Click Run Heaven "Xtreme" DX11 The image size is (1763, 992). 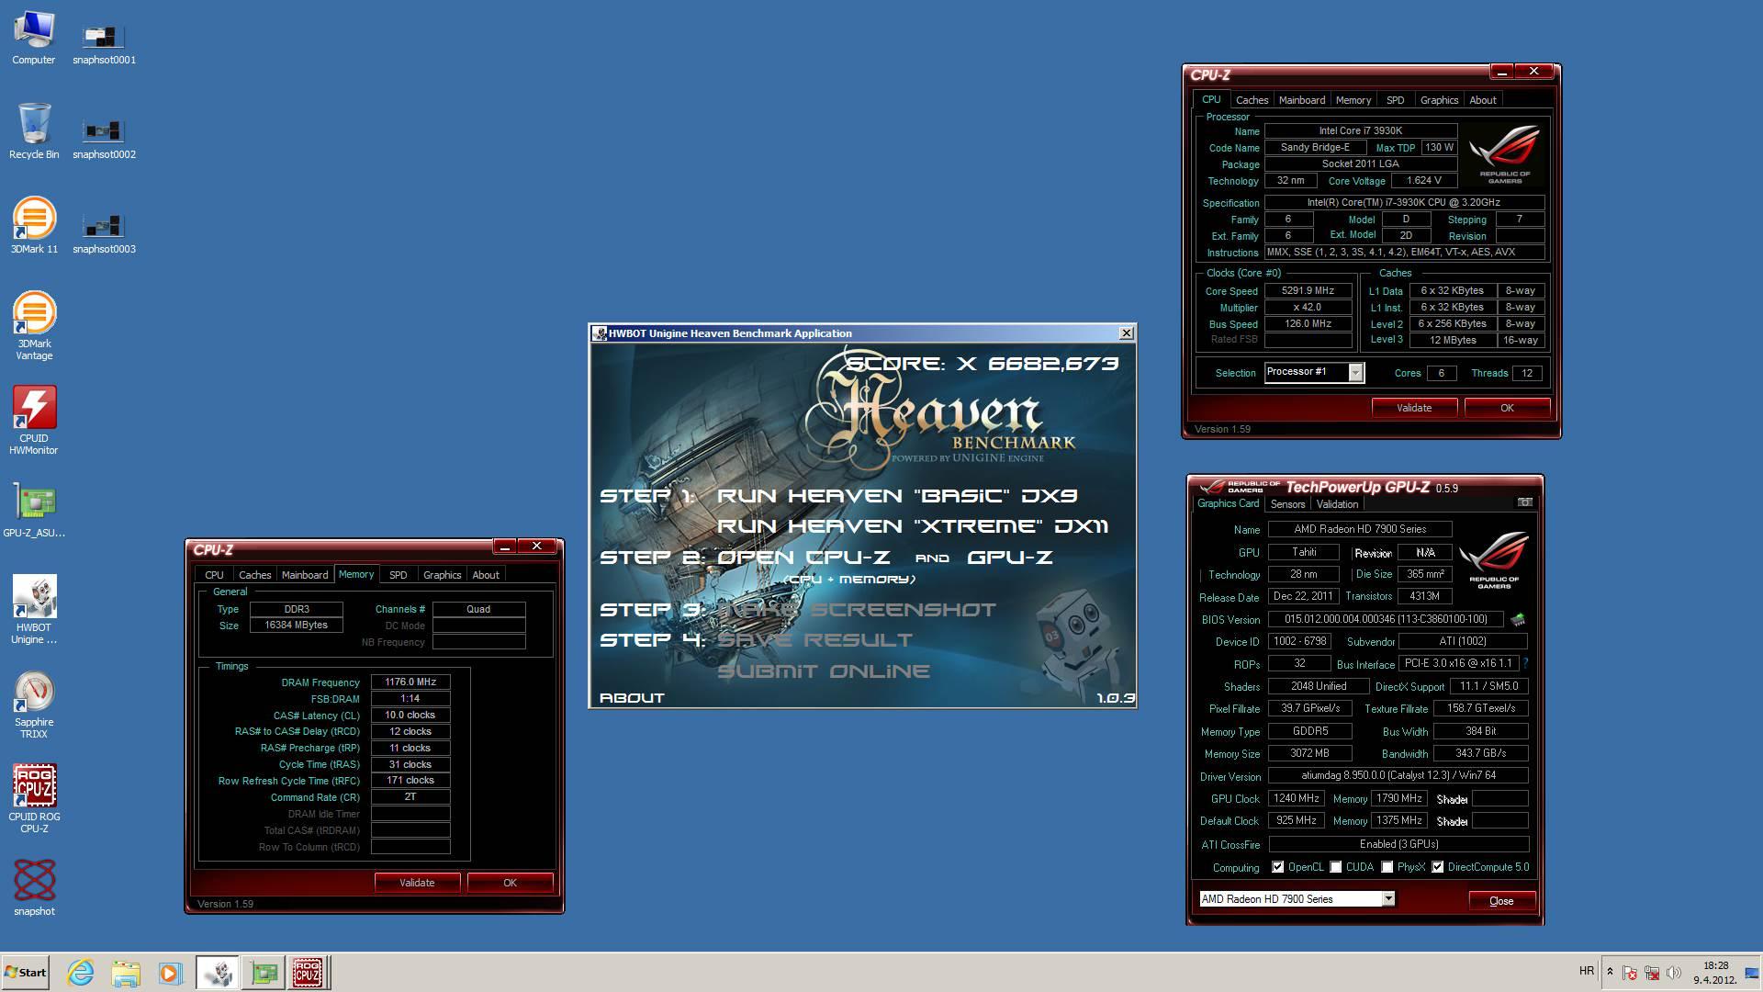[912, 526]
